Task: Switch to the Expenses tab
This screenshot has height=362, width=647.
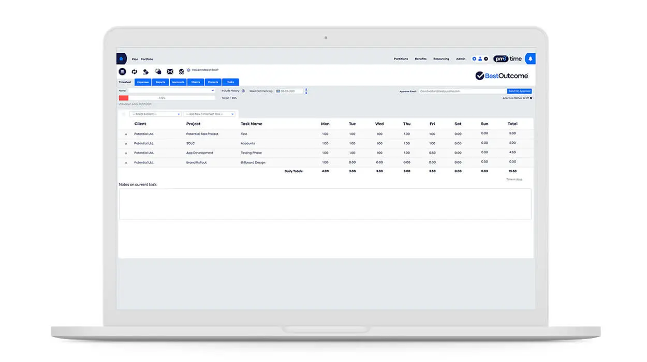Action: [143, 82]
